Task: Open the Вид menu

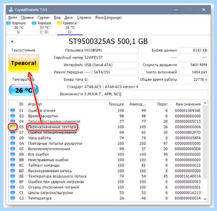Action: click(57, 18)
